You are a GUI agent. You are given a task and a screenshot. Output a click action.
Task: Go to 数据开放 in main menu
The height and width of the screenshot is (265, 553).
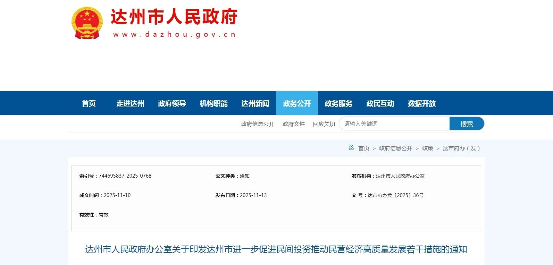(x=422, y=103)
